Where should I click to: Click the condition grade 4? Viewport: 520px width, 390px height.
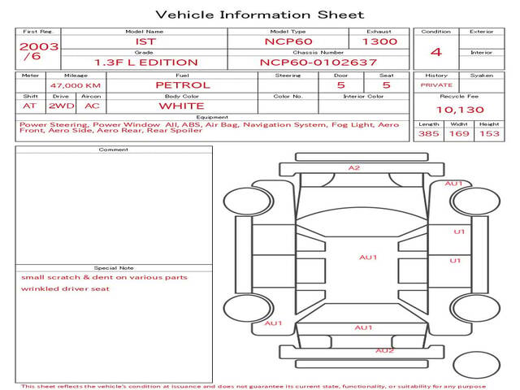click(435, 52)
